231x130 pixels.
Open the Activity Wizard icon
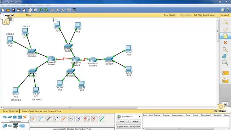tap(24, 10)
